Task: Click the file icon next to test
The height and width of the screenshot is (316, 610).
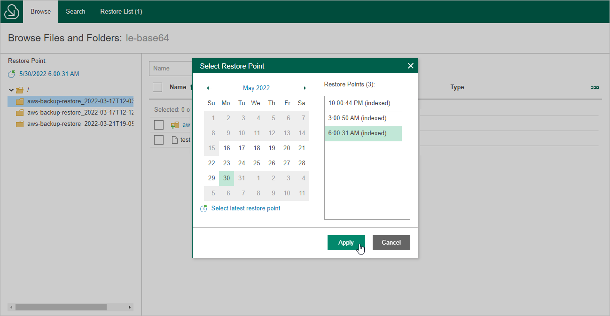Action: click(x=173, y=139)
